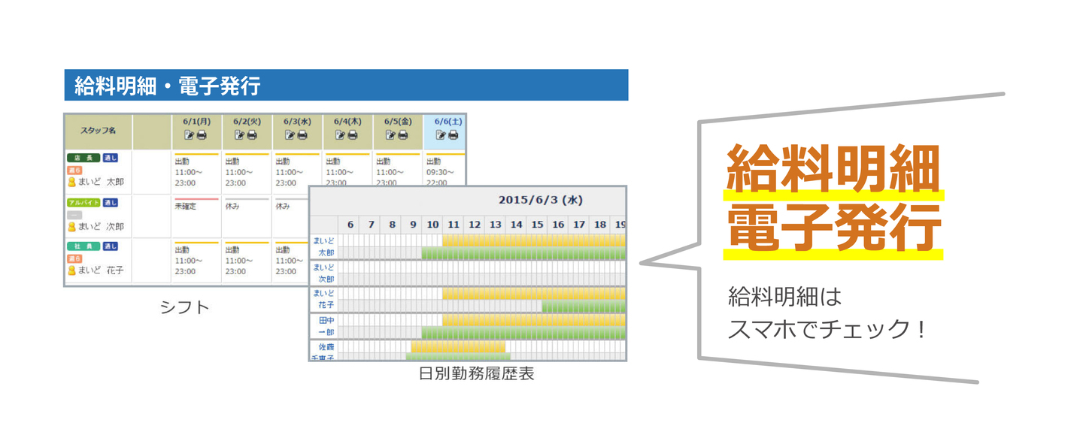
Task: Click the 休み cell on 6/2
Action: [x=232, y=206]
